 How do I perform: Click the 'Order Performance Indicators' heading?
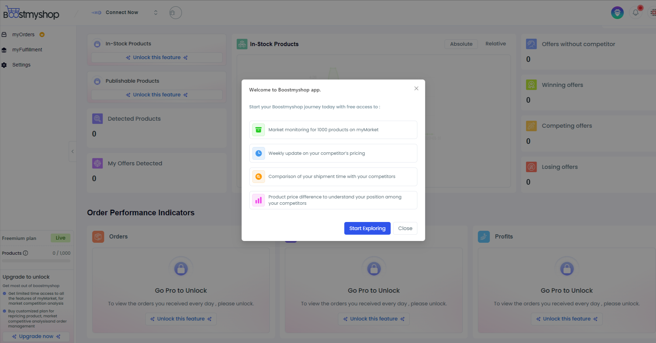141,213
